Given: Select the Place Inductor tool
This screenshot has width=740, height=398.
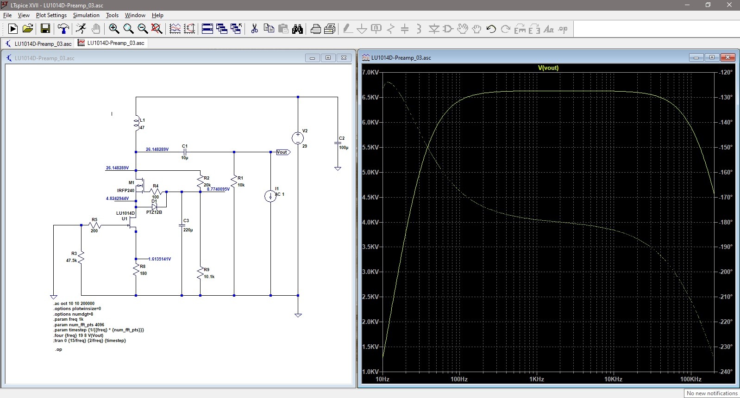Looking at the screenshot, I should (419, 29).
